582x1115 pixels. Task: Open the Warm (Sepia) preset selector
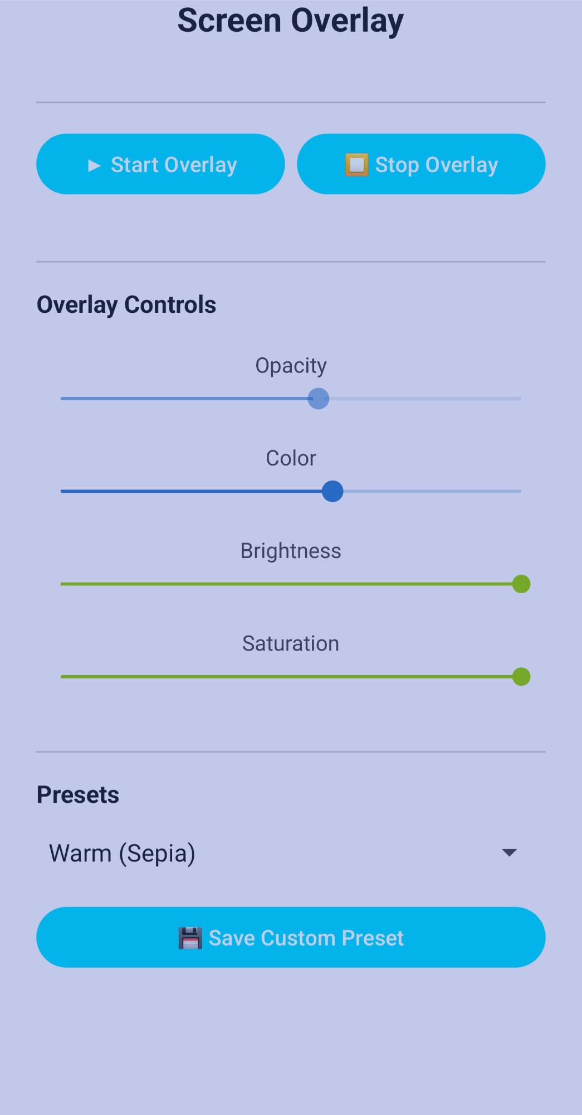123,853
